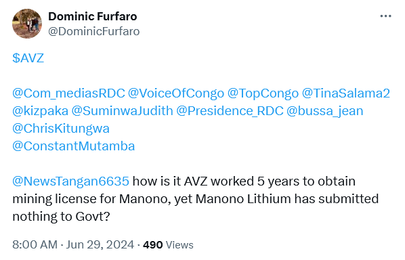The image size is (405, 260).
Task: Click Dominic Furfaro's profile avatar
Action: (27, 24)
